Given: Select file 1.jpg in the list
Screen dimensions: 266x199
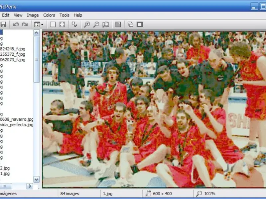Looking at the screenshot, I should [5, 173].
